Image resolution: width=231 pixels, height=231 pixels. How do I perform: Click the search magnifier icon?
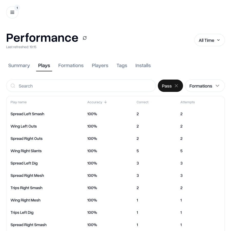(x=13, y=86)
